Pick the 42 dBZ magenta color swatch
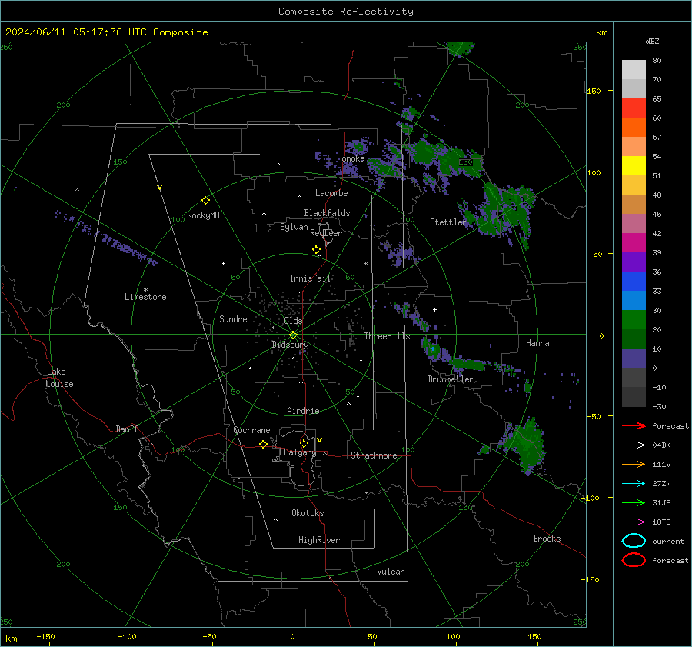 pos(634,242)
